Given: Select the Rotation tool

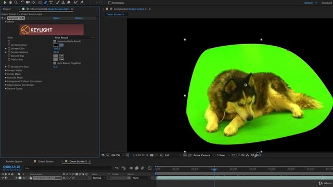Looking at the screenshot, I should [22, 2].
